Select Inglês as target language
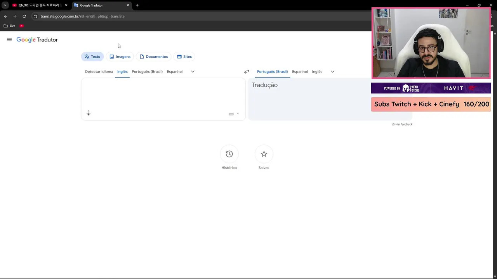Screen dimensions: 497x279 [317, 72]
